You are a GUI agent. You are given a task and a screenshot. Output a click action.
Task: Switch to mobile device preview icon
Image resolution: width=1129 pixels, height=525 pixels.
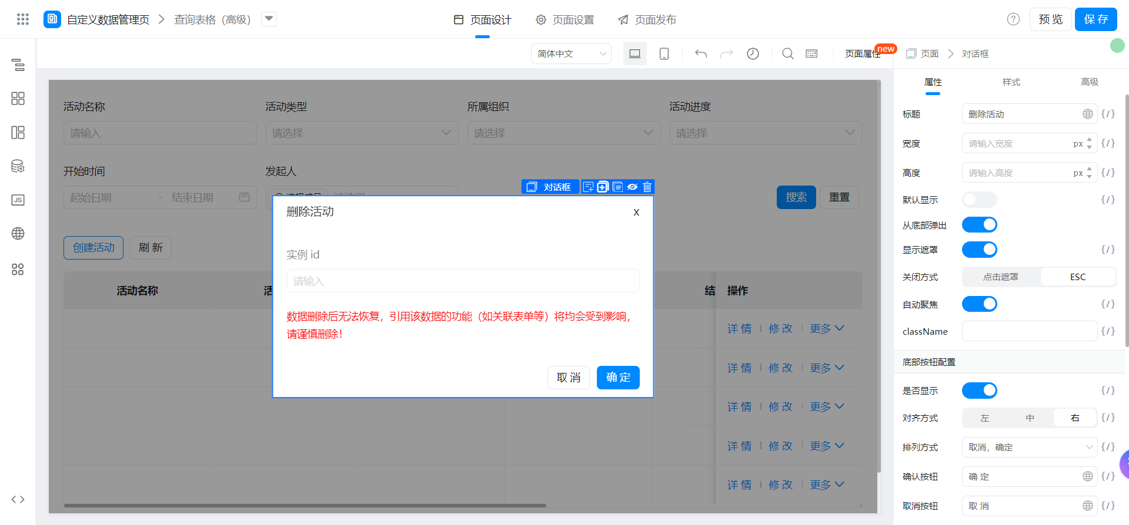pos(664,54)
